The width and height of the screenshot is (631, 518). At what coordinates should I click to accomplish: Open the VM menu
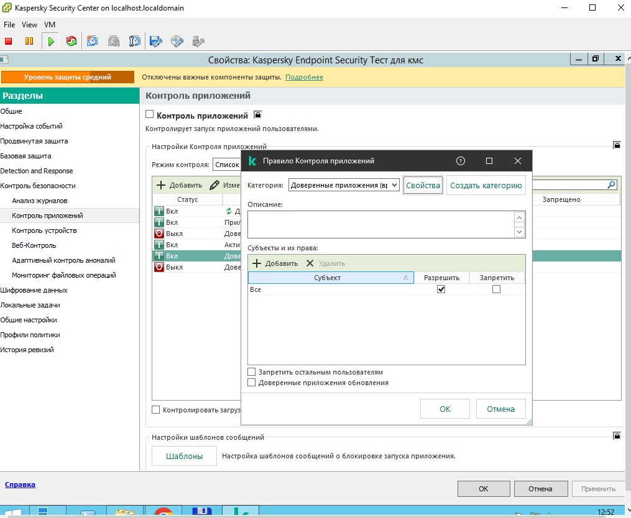click(50, 25)
